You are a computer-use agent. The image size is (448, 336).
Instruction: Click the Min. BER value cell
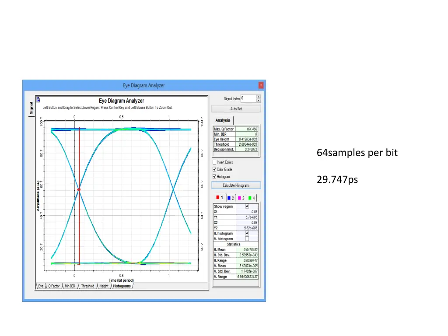coord(247,134)
